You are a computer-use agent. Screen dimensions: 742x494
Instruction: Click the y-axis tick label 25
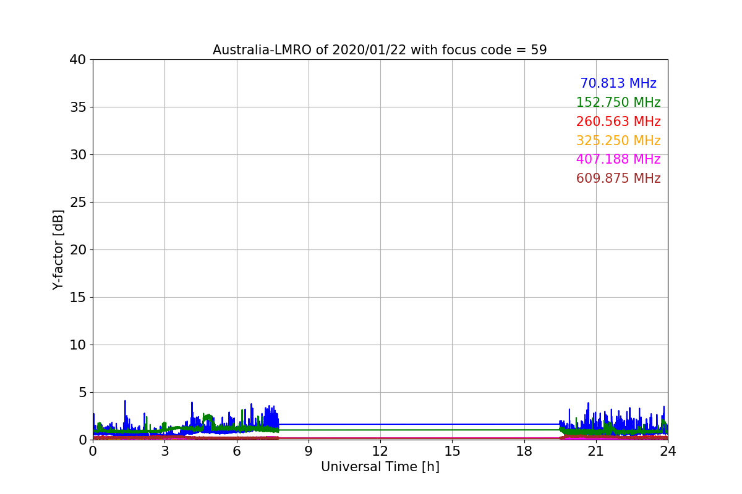point(78,203)
